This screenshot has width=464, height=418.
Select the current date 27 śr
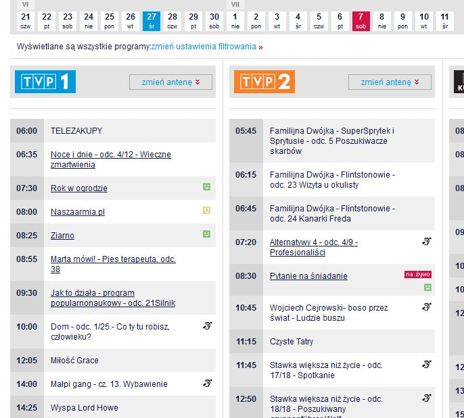(152, 20)
